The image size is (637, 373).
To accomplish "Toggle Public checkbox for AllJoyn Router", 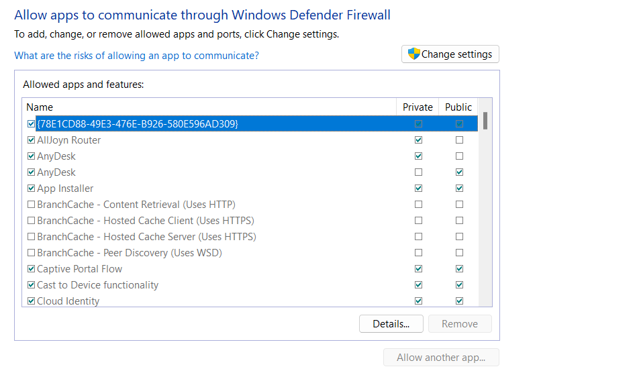I will tap(459, 140).
